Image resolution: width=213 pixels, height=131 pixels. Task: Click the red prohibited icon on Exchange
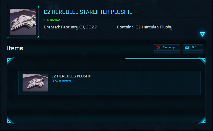(x=158, y=48)
